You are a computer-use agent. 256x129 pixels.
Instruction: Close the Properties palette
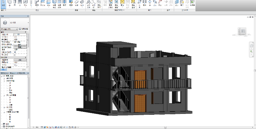(28, 16)
